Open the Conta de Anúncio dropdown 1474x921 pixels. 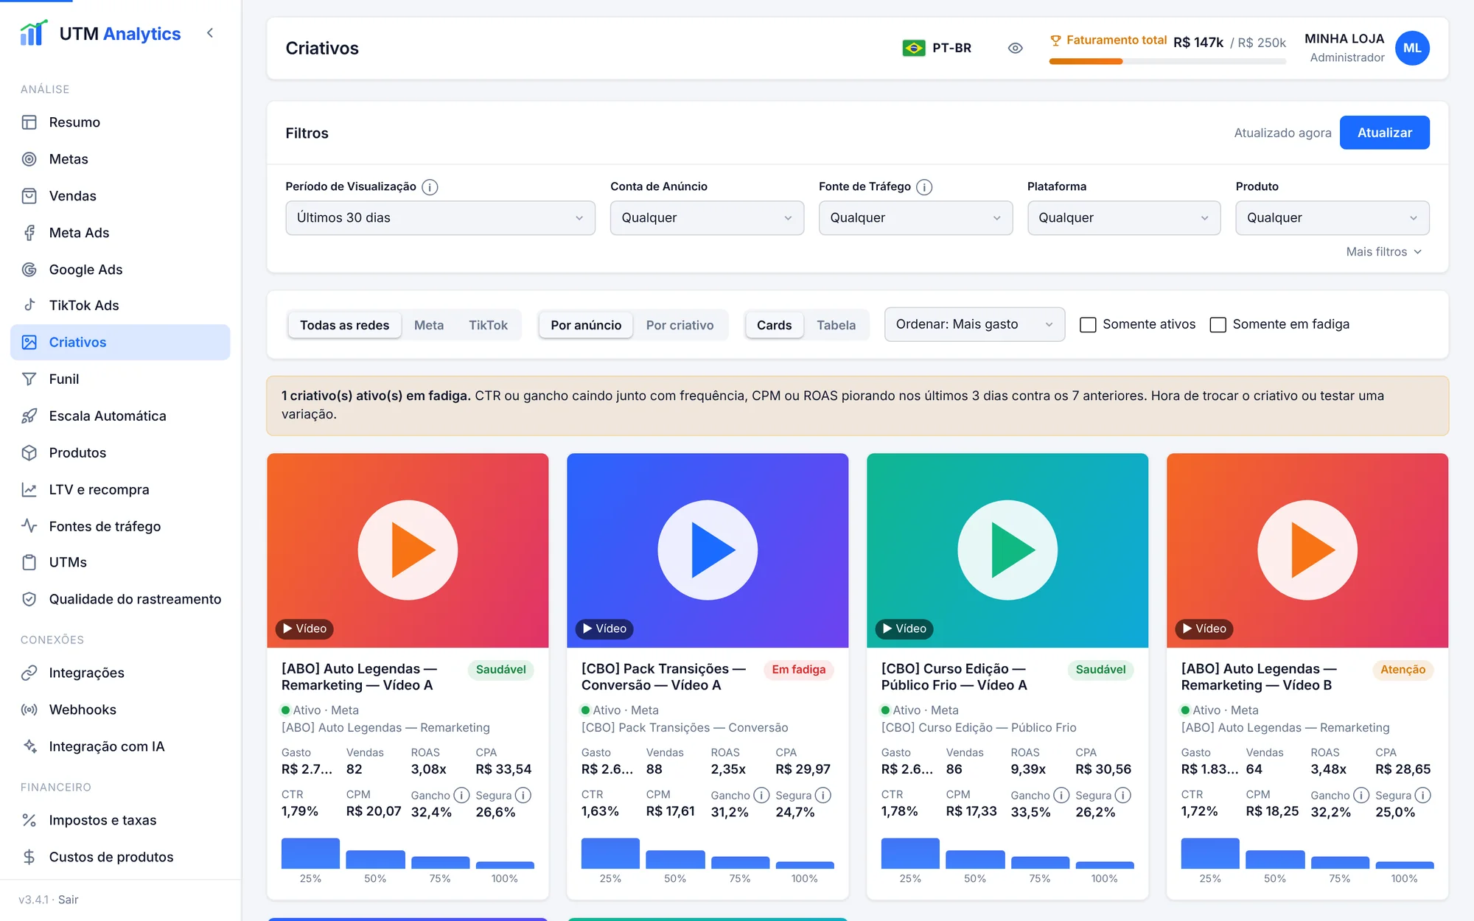[707, 218]
